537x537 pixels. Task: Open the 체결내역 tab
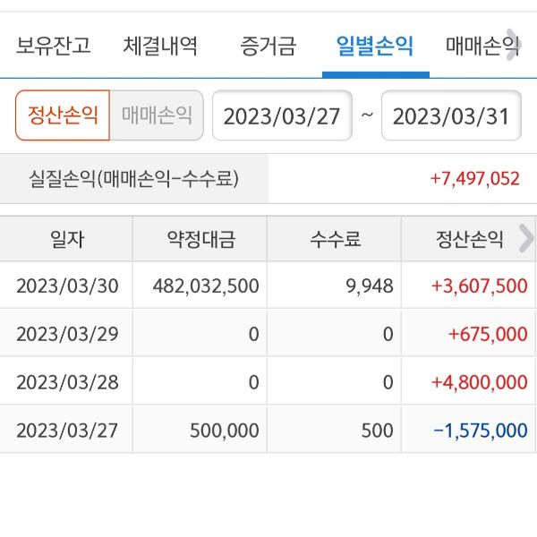point(160,46)
